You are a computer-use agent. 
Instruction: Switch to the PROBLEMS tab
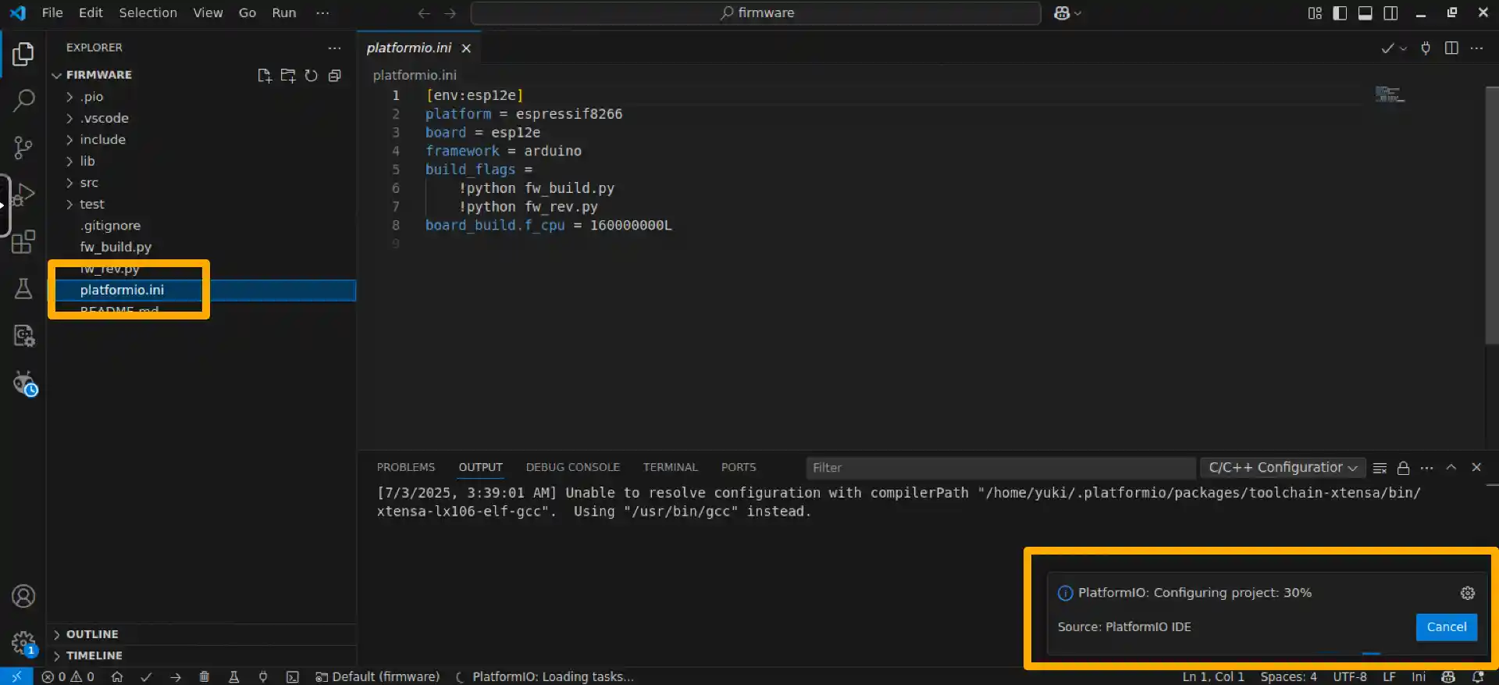tap(406, 467)
